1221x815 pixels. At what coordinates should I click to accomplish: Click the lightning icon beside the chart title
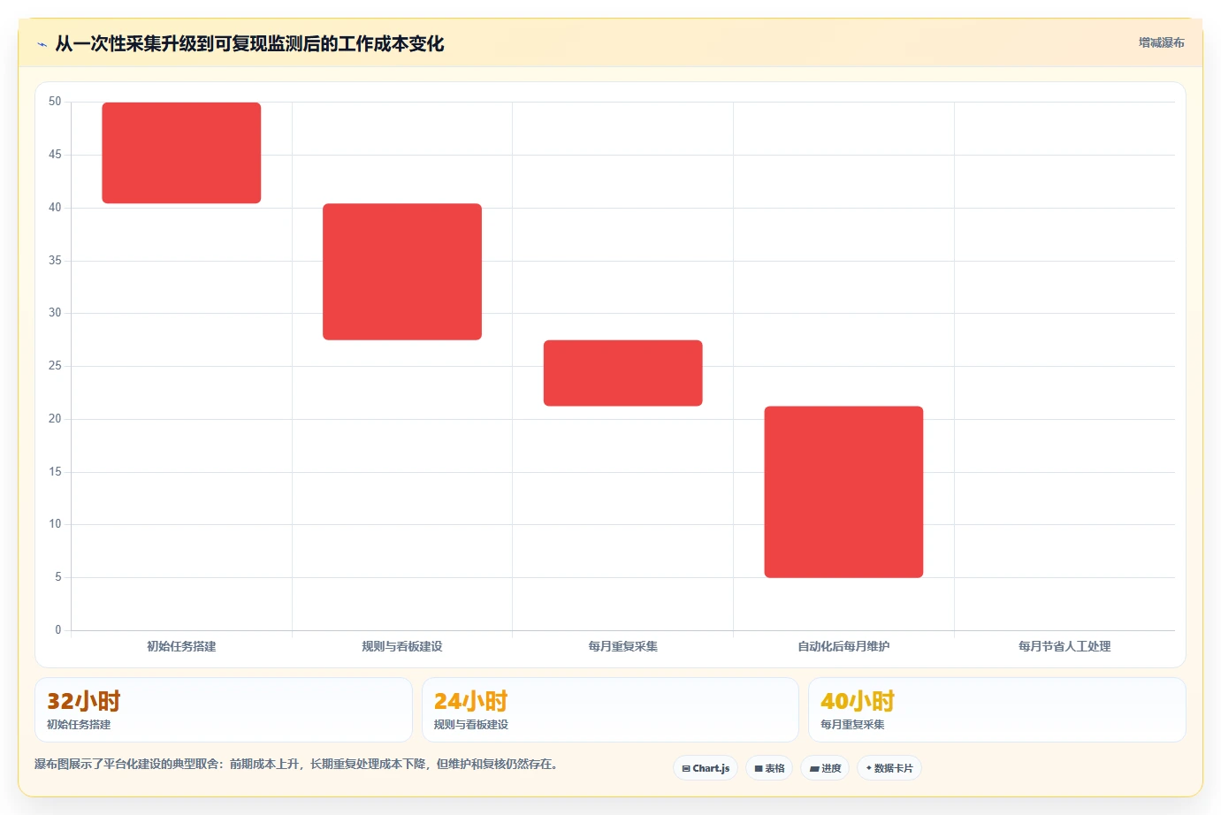point(42,44)
